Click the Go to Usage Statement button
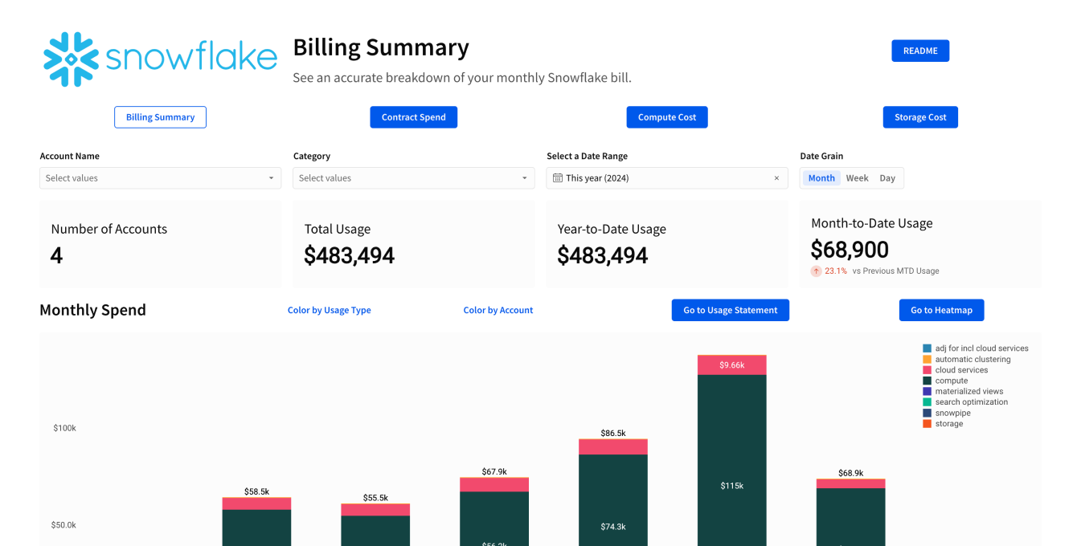 (x=731, y=310)
